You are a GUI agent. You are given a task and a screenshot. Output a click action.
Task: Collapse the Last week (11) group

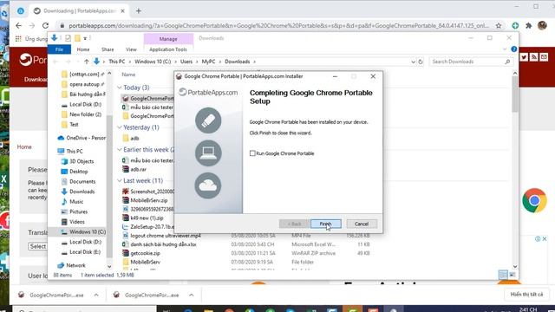120,180
